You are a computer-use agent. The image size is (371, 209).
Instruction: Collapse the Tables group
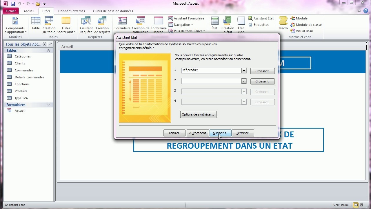coord(48,51)
